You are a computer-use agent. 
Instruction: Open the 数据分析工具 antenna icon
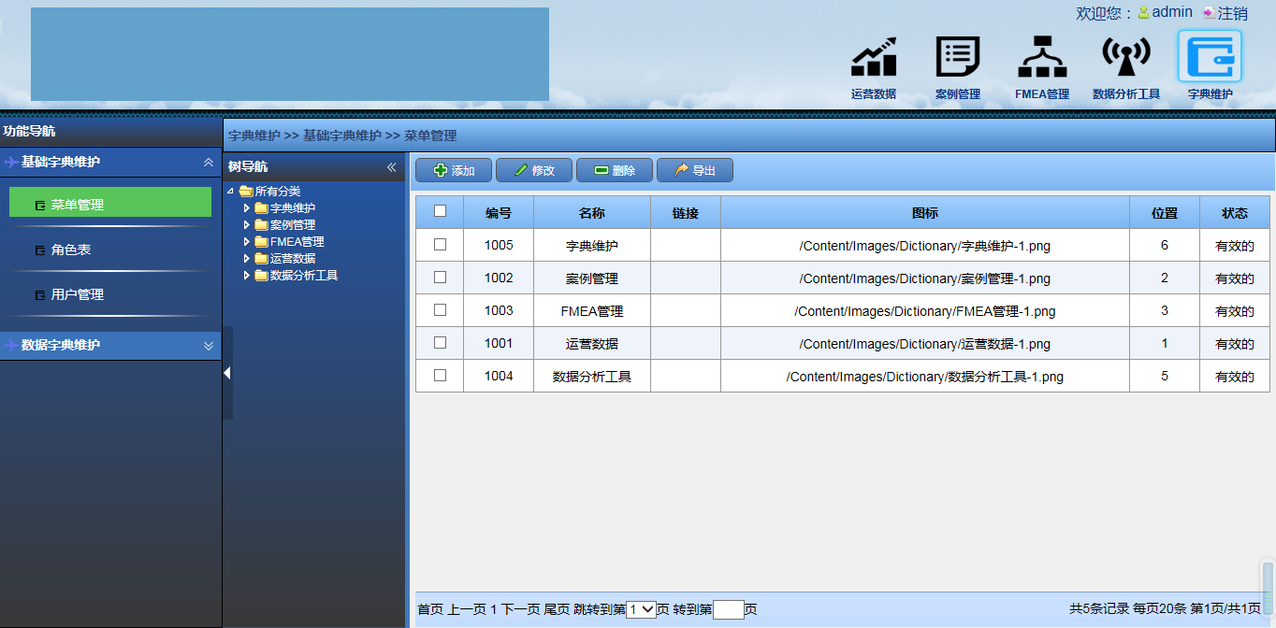pos(1125,58)
